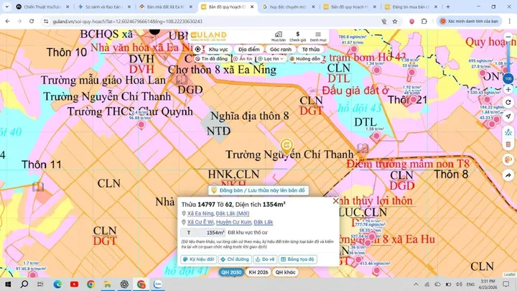Open the Xã Cư Ê Wi link
The image size is (517, 291).
coord(200,222)
